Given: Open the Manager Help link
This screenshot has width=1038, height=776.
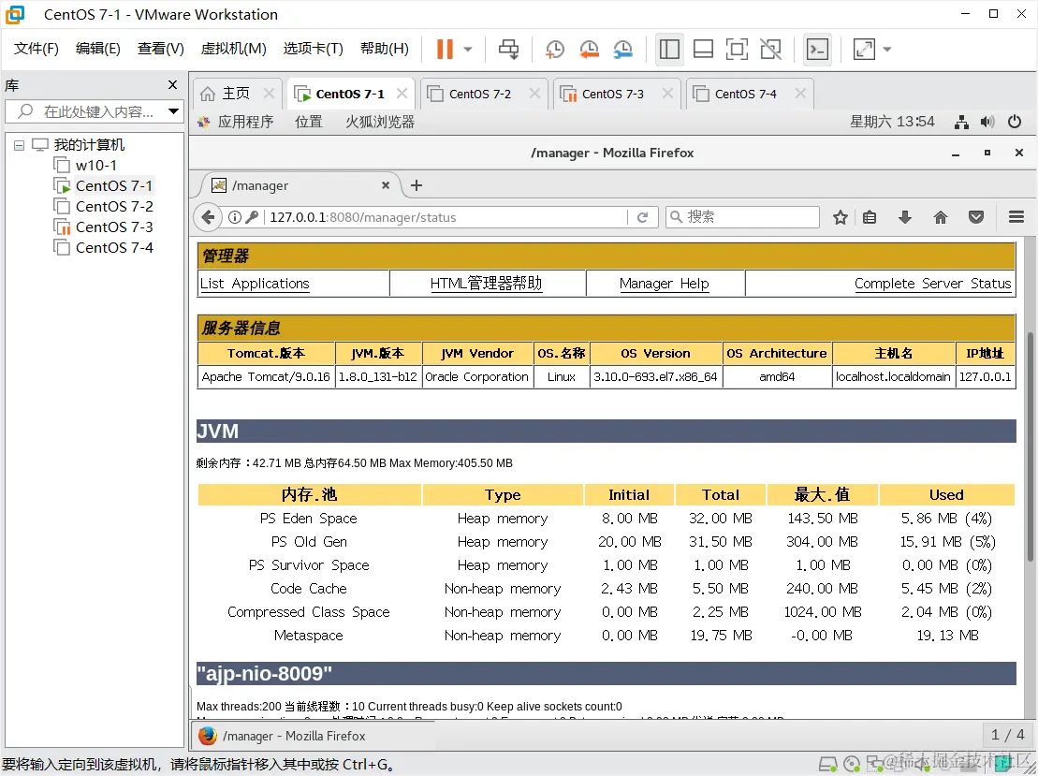Looking at the screenshot, I should point(664,284).
